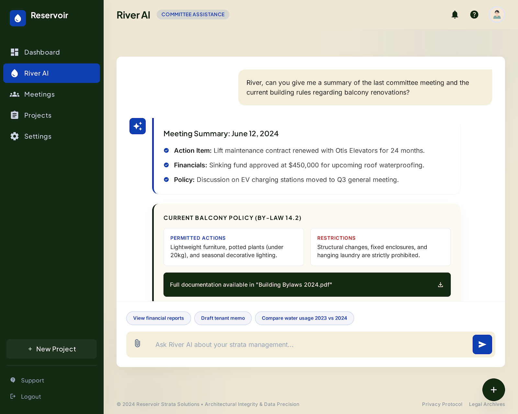Navigate to Projects page
This screenshot has height=414, width=518.
pos(38,115)
